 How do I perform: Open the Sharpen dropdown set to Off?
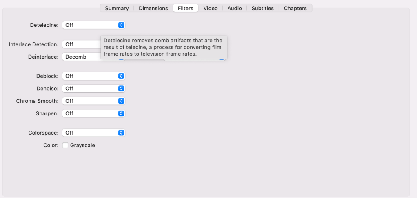[x=93, y=113]
